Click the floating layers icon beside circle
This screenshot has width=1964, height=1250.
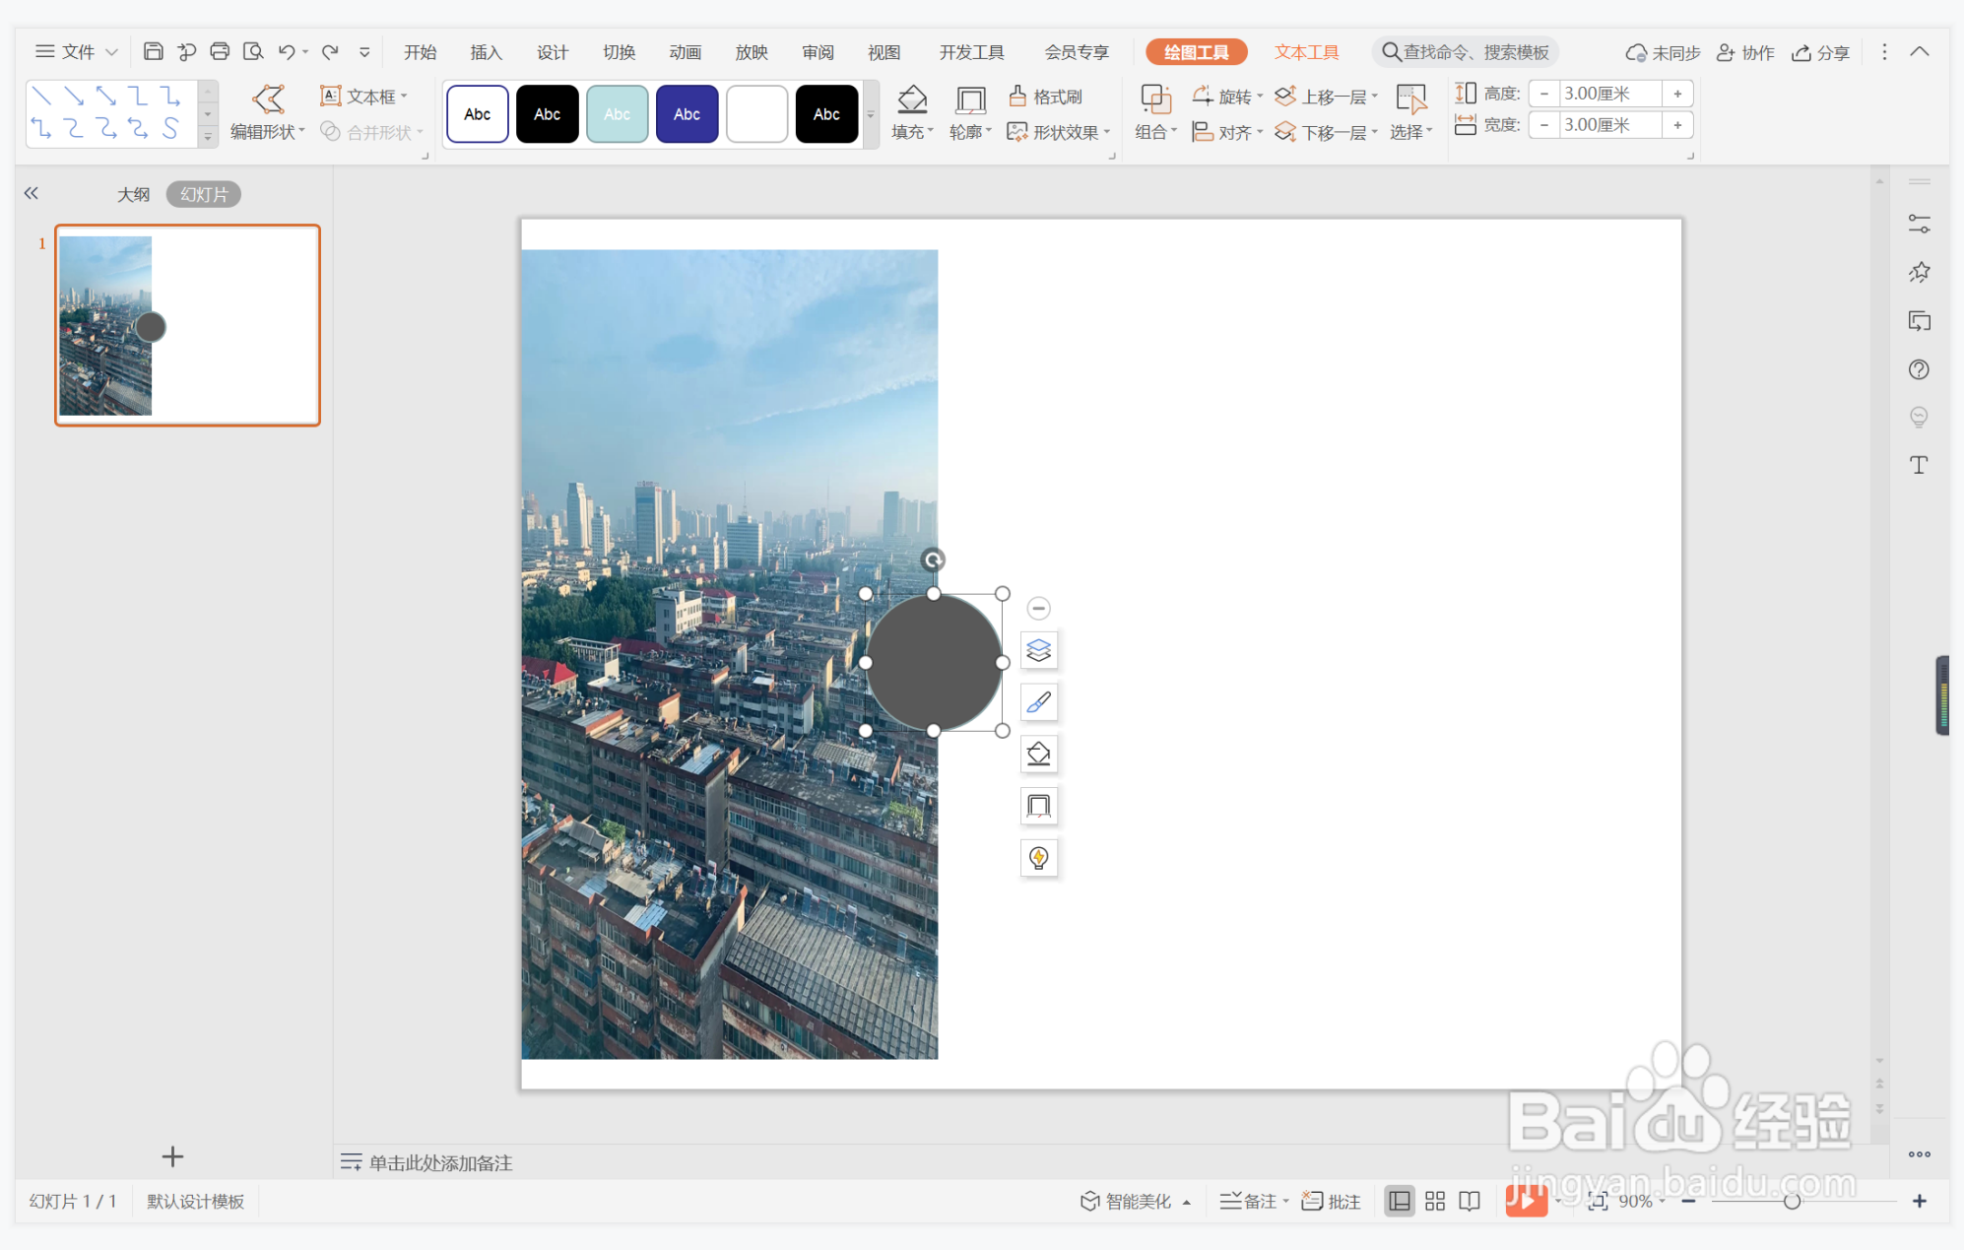coord(1038,650)
